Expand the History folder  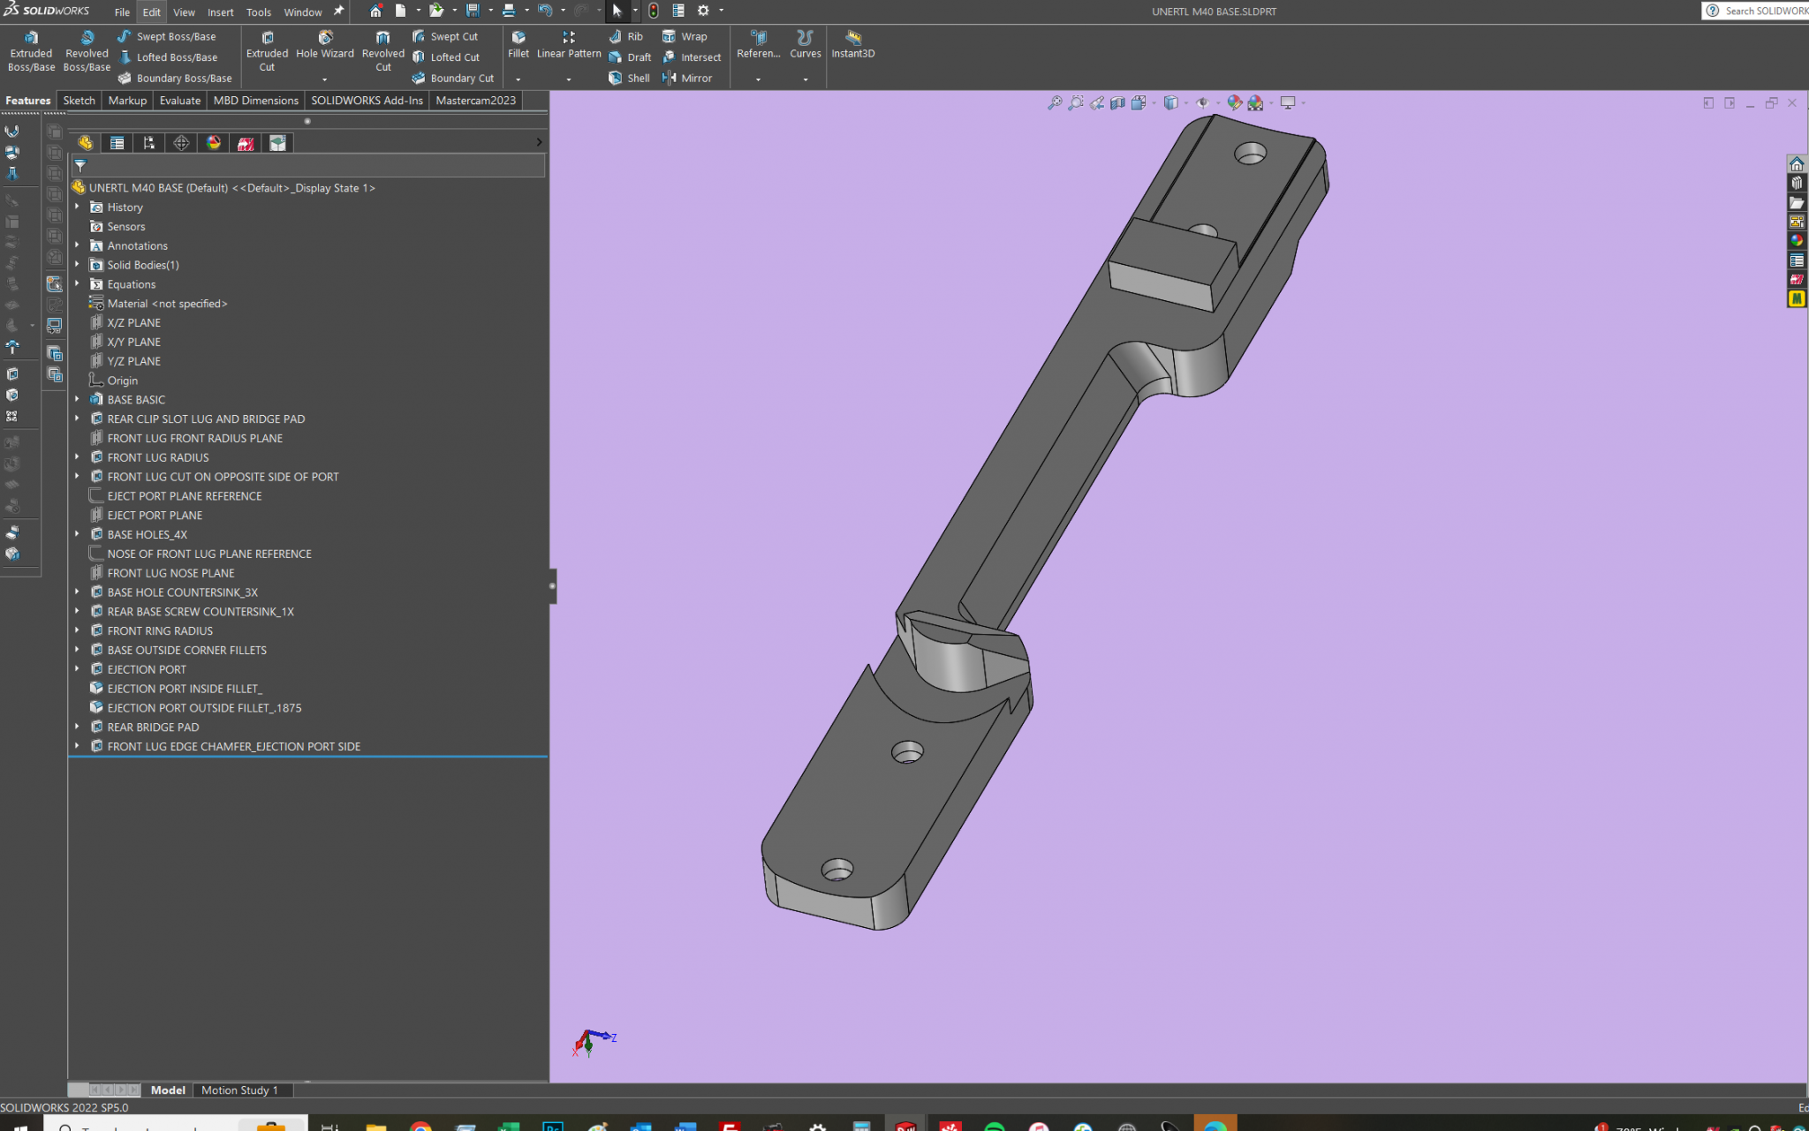click(77, 207)
